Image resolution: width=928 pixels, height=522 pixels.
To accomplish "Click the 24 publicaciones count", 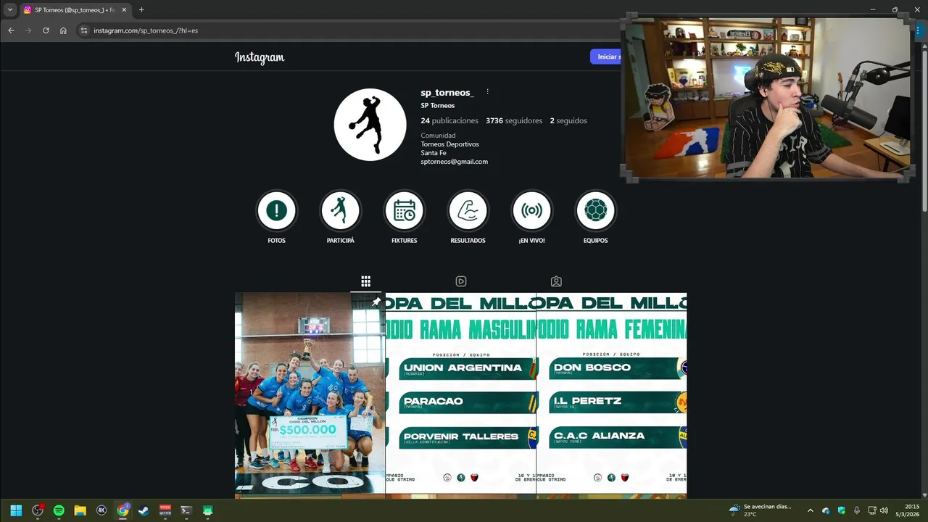I will (x=449, y=121).
